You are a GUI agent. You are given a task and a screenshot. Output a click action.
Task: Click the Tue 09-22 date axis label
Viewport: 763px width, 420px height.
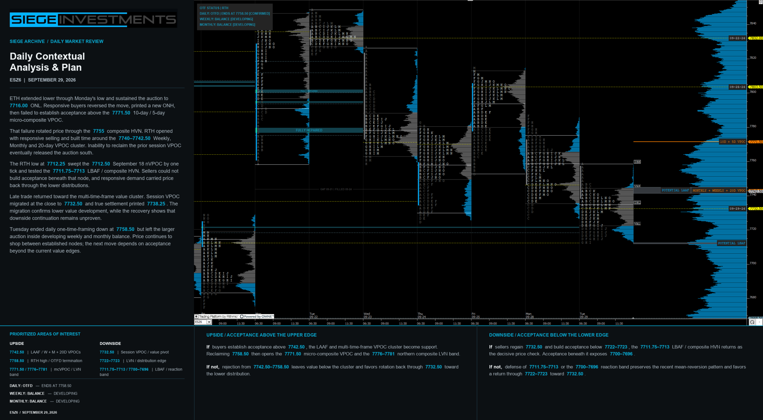(x=314, y=315)
